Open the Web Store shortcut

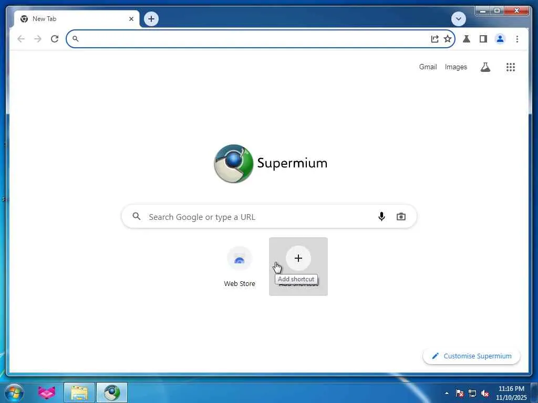point(240,266)
